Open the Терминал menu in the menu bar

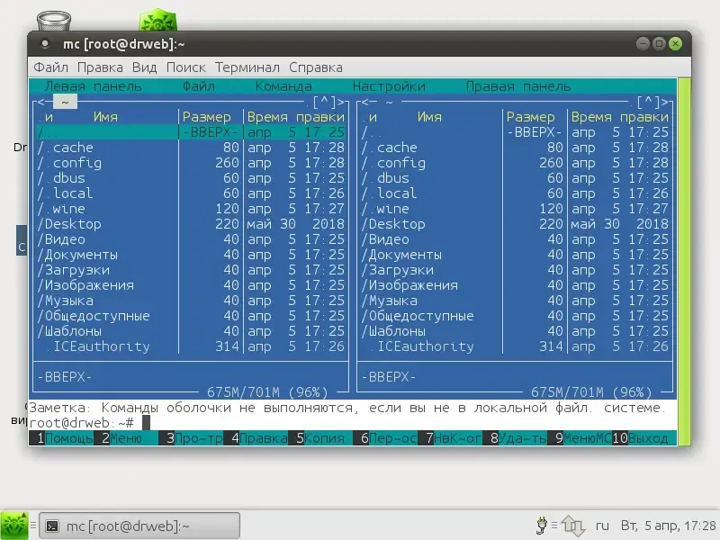pos(247,67)
